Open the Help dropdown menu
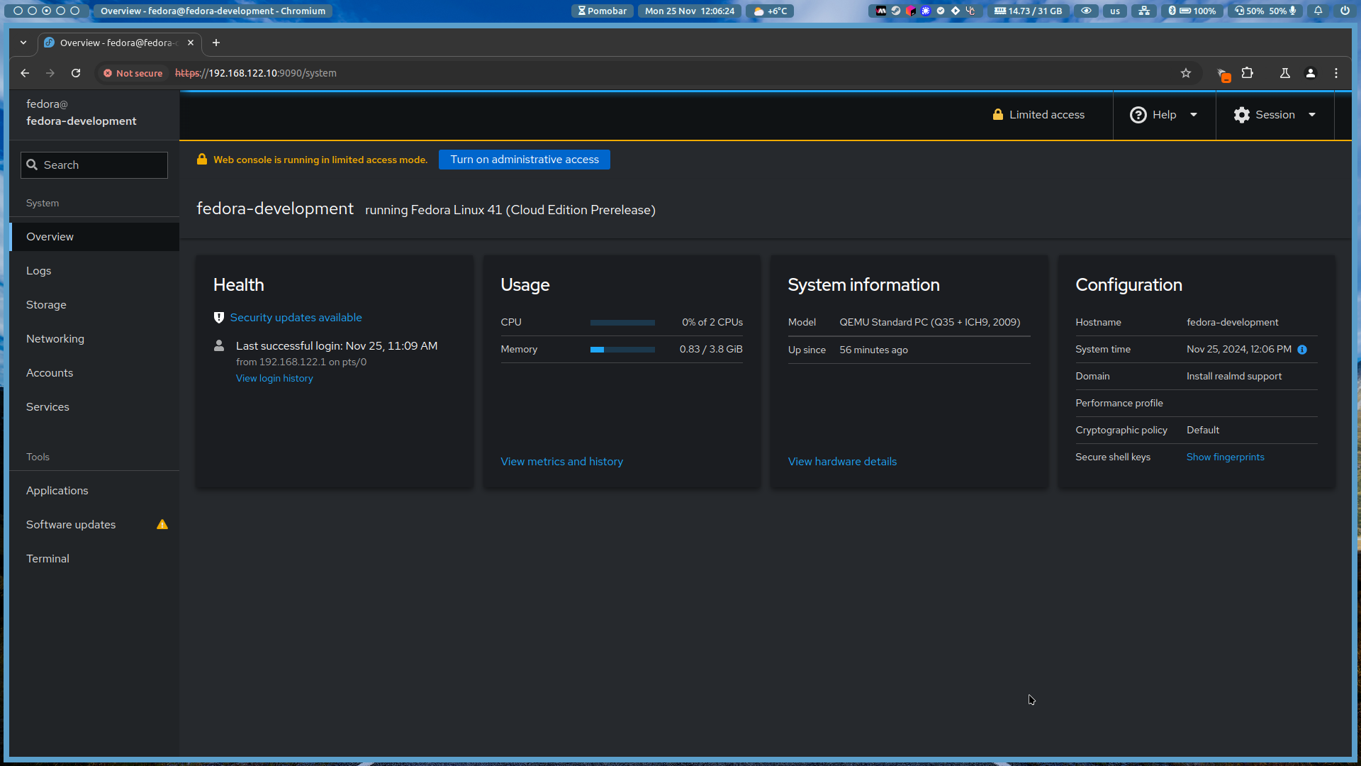This screenshot has height=766, width=1361. pos(1164,115)
